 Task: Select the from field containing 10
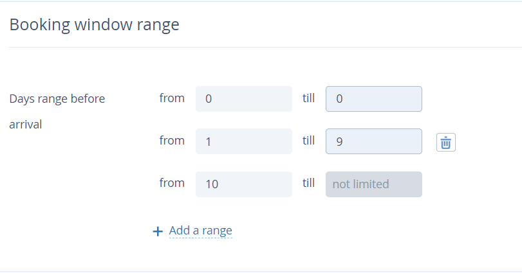coord(243,184)
